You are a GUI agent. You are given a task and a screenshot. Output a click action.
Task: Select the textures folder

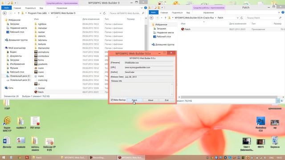click(x=42, y=44)
